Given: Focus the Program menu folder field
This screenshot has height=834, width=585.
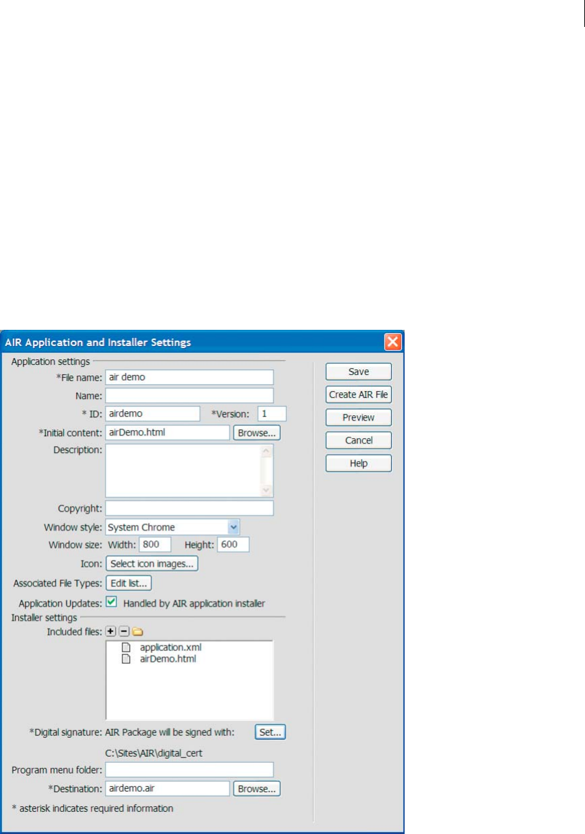Looking at the screenshot, I should pyautogui.click(x=189, y=769).
